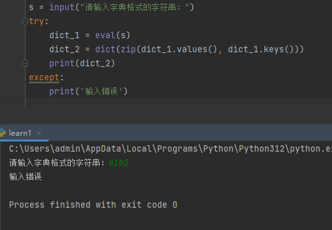This screenshot has height=230, width=332.
Task: Click the Python icon on learn1 tab
Action: pos(3,133)
